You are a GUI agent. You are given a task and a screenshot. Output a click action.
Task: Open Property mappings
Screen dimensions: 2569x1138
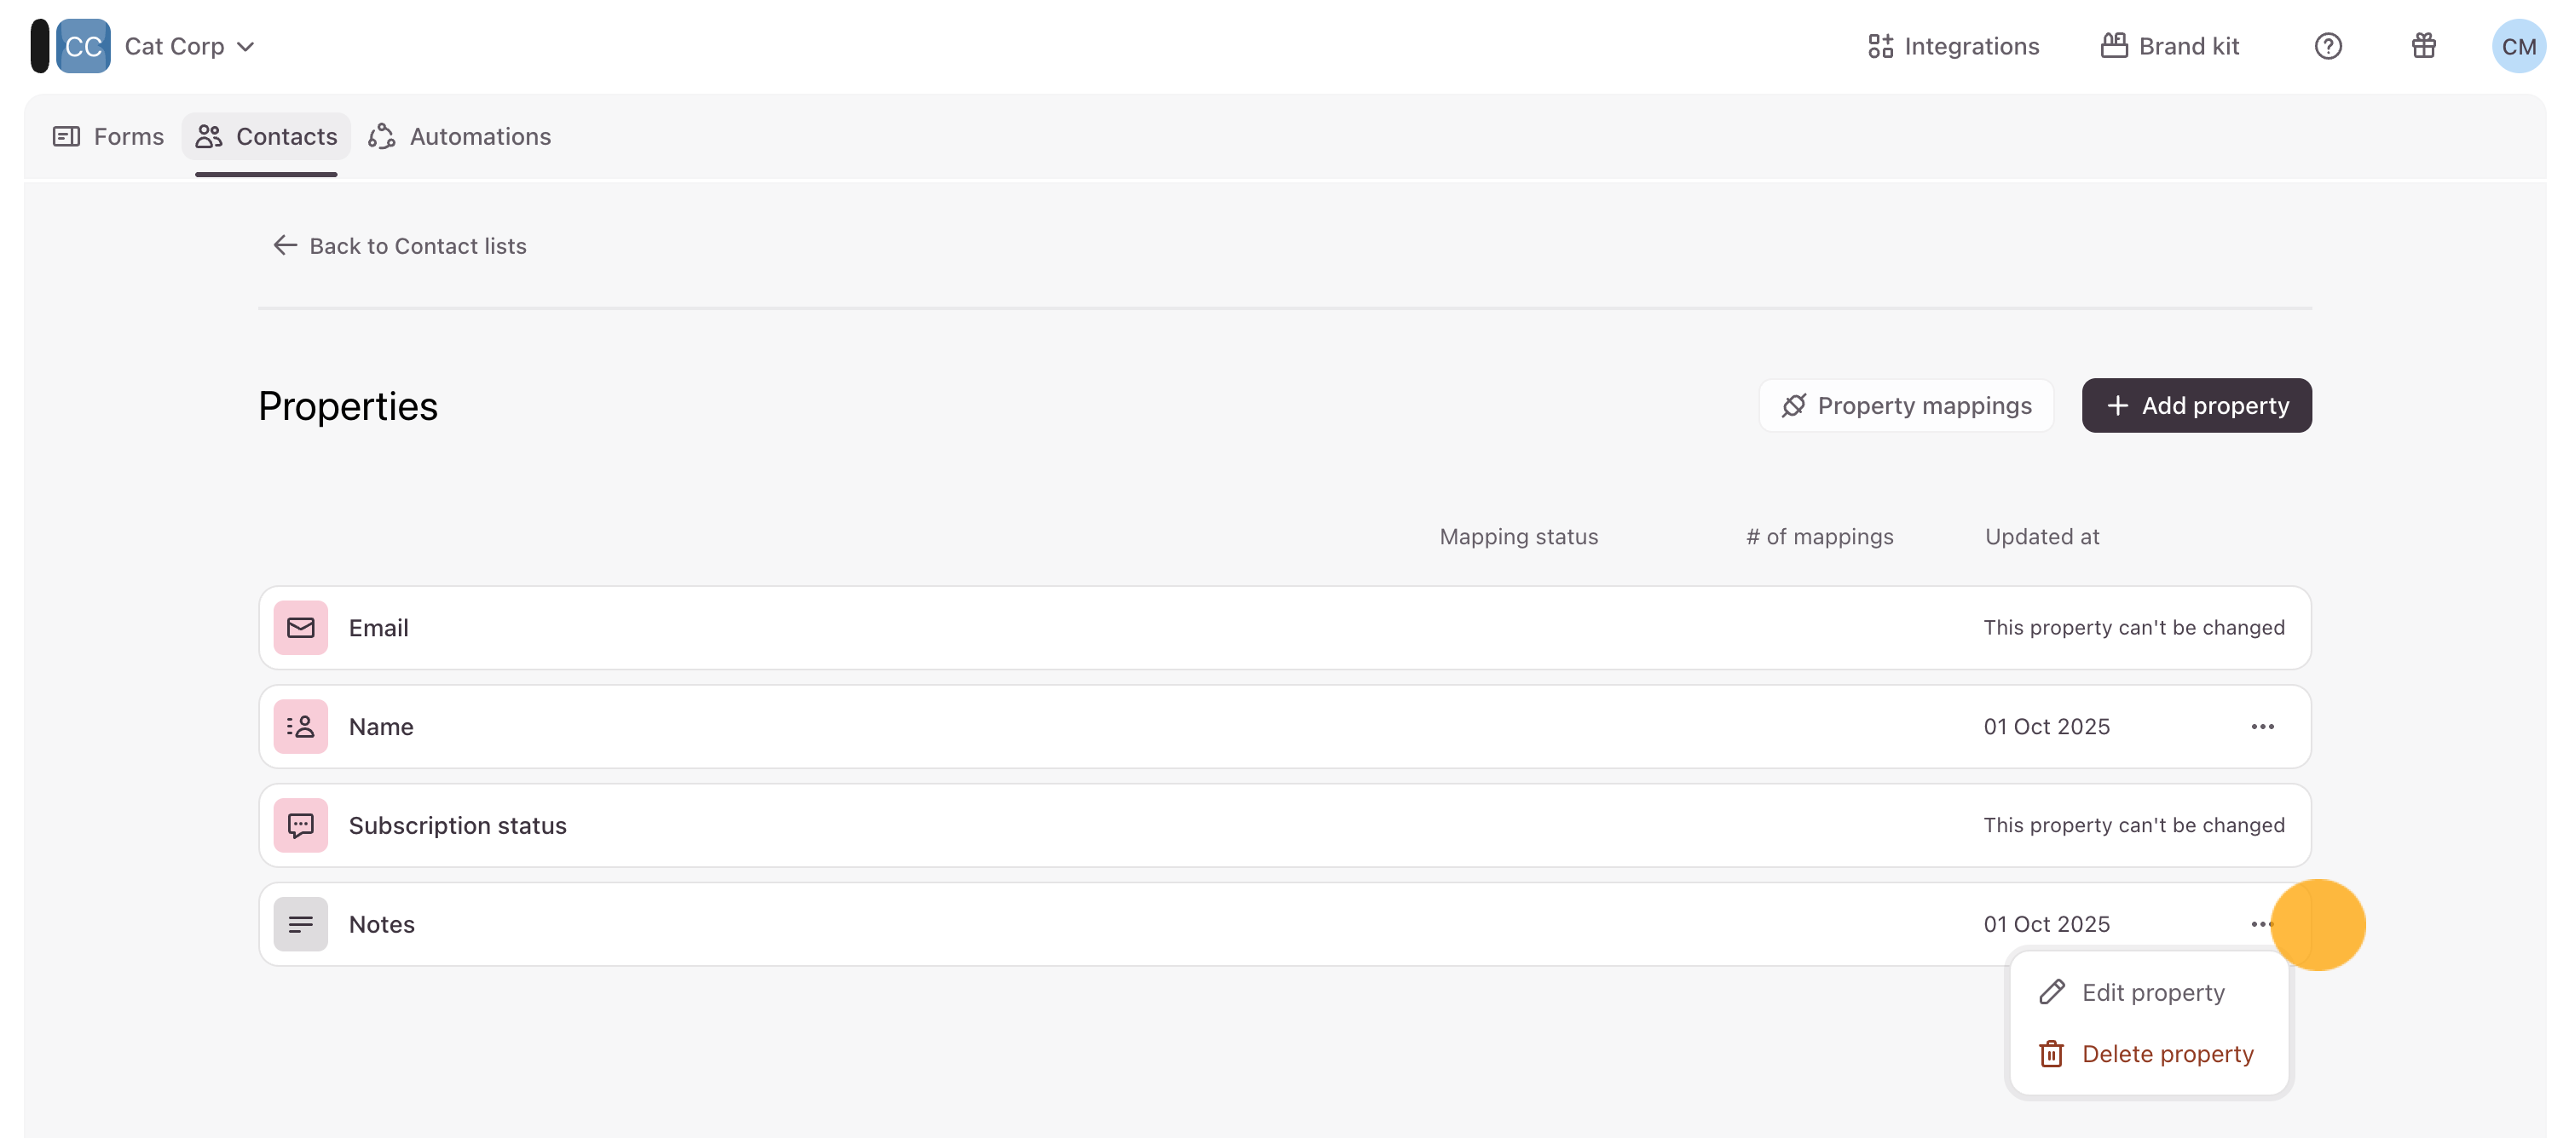click(x=1906, y=405)
